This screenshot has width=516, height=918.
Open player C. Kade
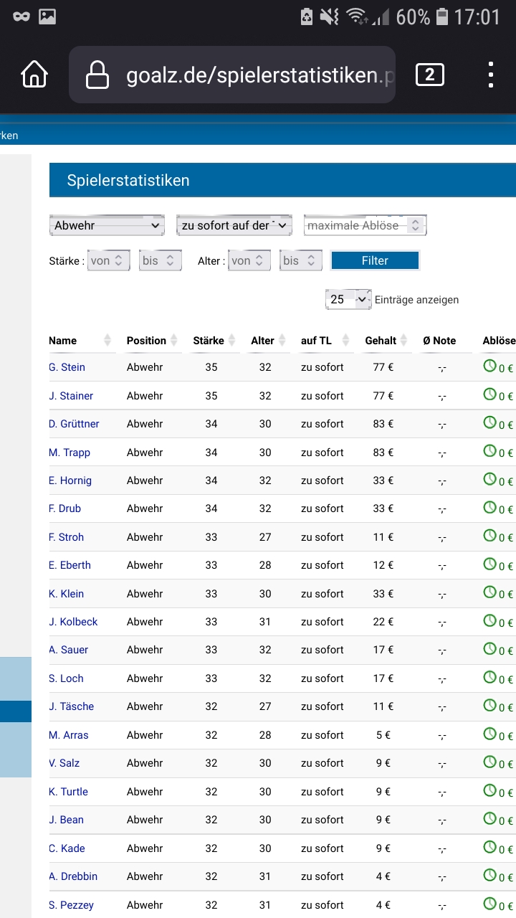click(67, 848)
